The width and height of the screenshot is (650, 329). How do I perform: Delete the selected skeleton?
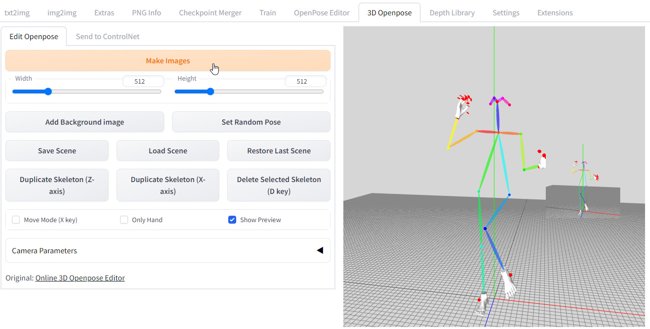278,185
